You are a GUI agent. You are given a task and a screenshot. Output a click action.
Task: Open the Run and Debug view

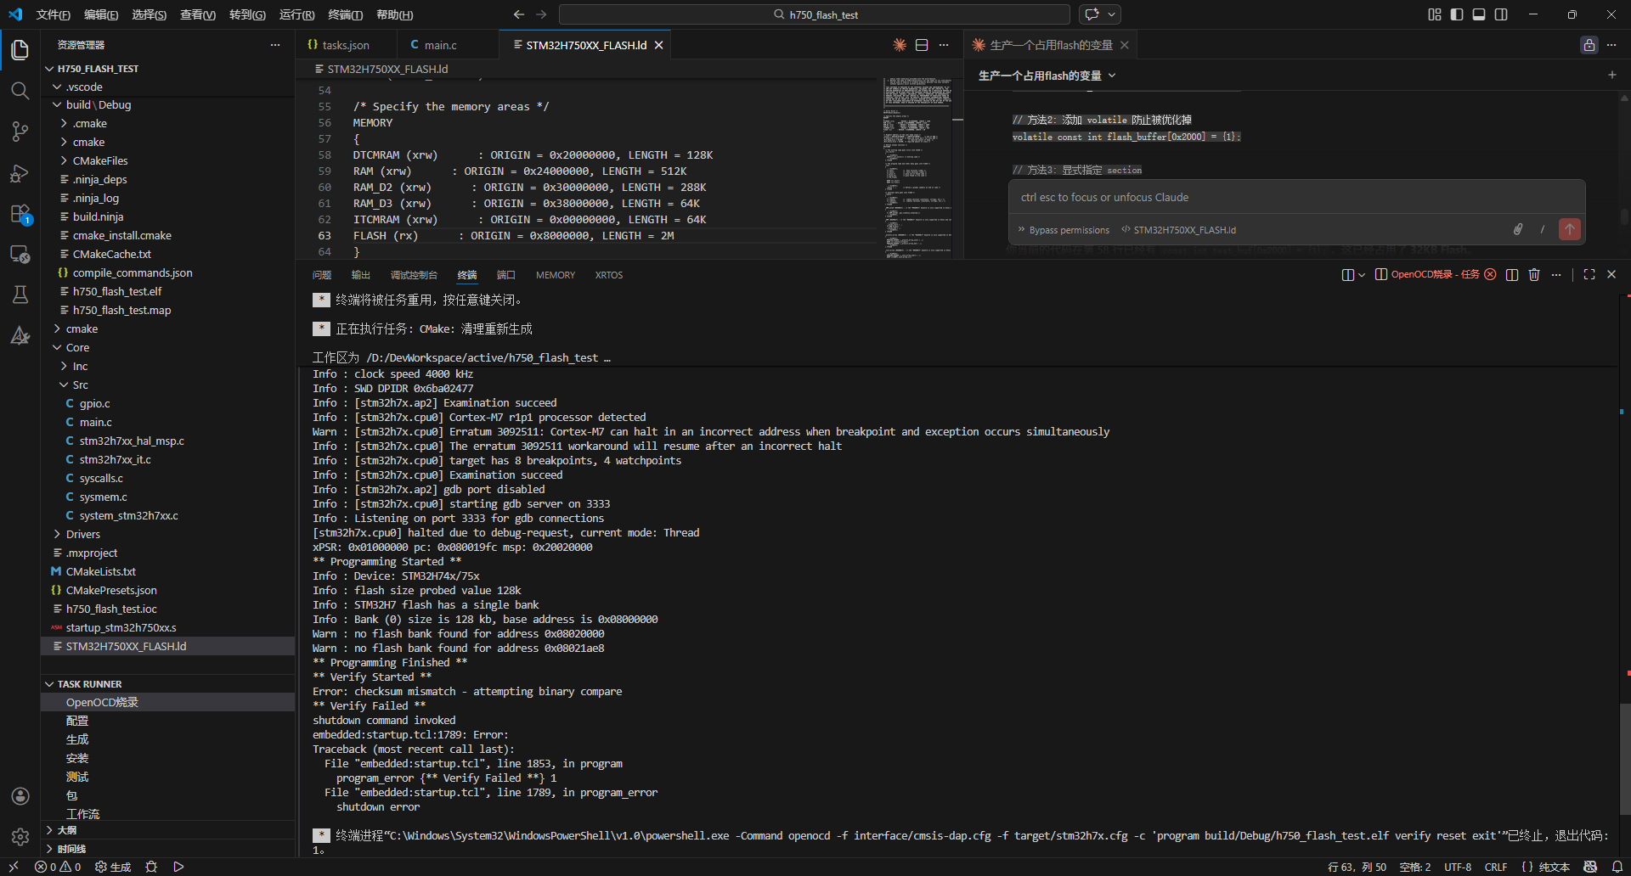(20, 172)
